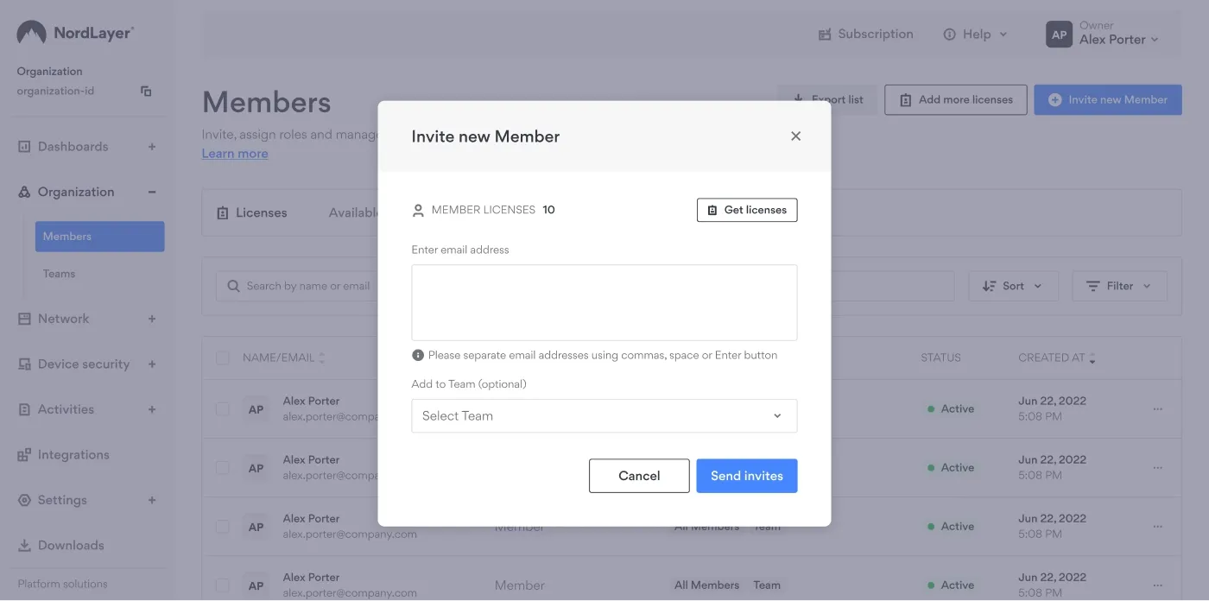Switch to the Teams section
The image size is (1209, 601).
(59, 273)
